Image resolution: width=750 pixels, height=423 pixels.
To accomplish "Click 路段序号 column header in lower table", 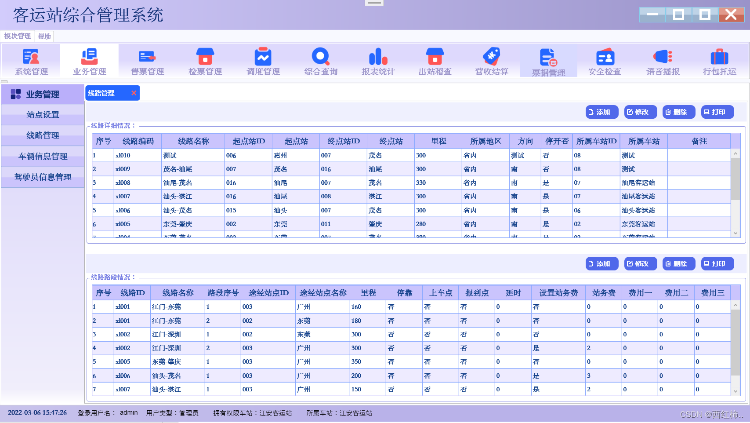I will (x=223, y=293).
